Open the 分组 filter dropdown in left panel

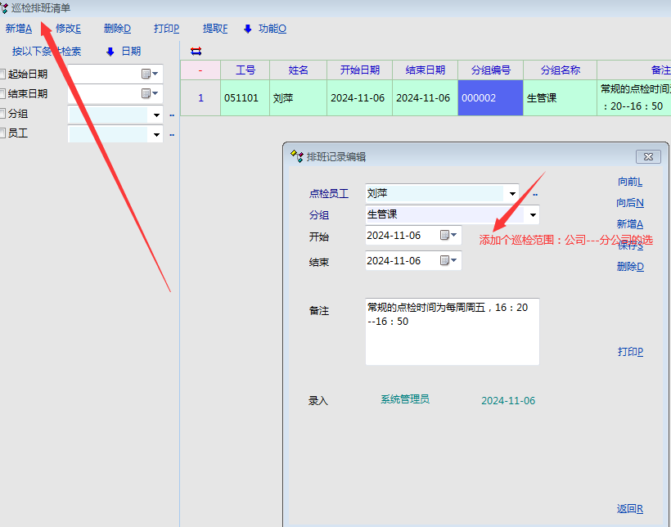(x=155, y=115)
